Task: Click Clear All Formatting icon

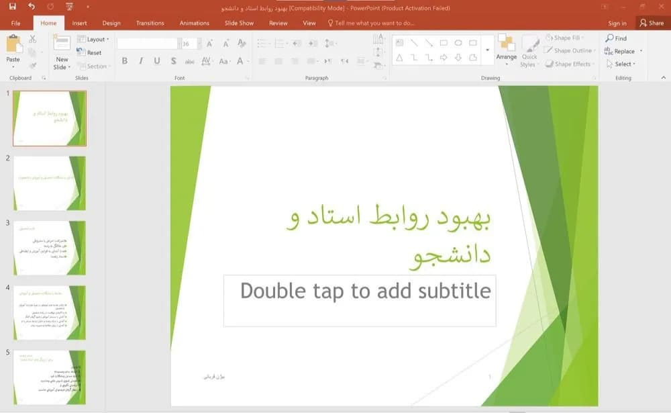Action: 242,43
